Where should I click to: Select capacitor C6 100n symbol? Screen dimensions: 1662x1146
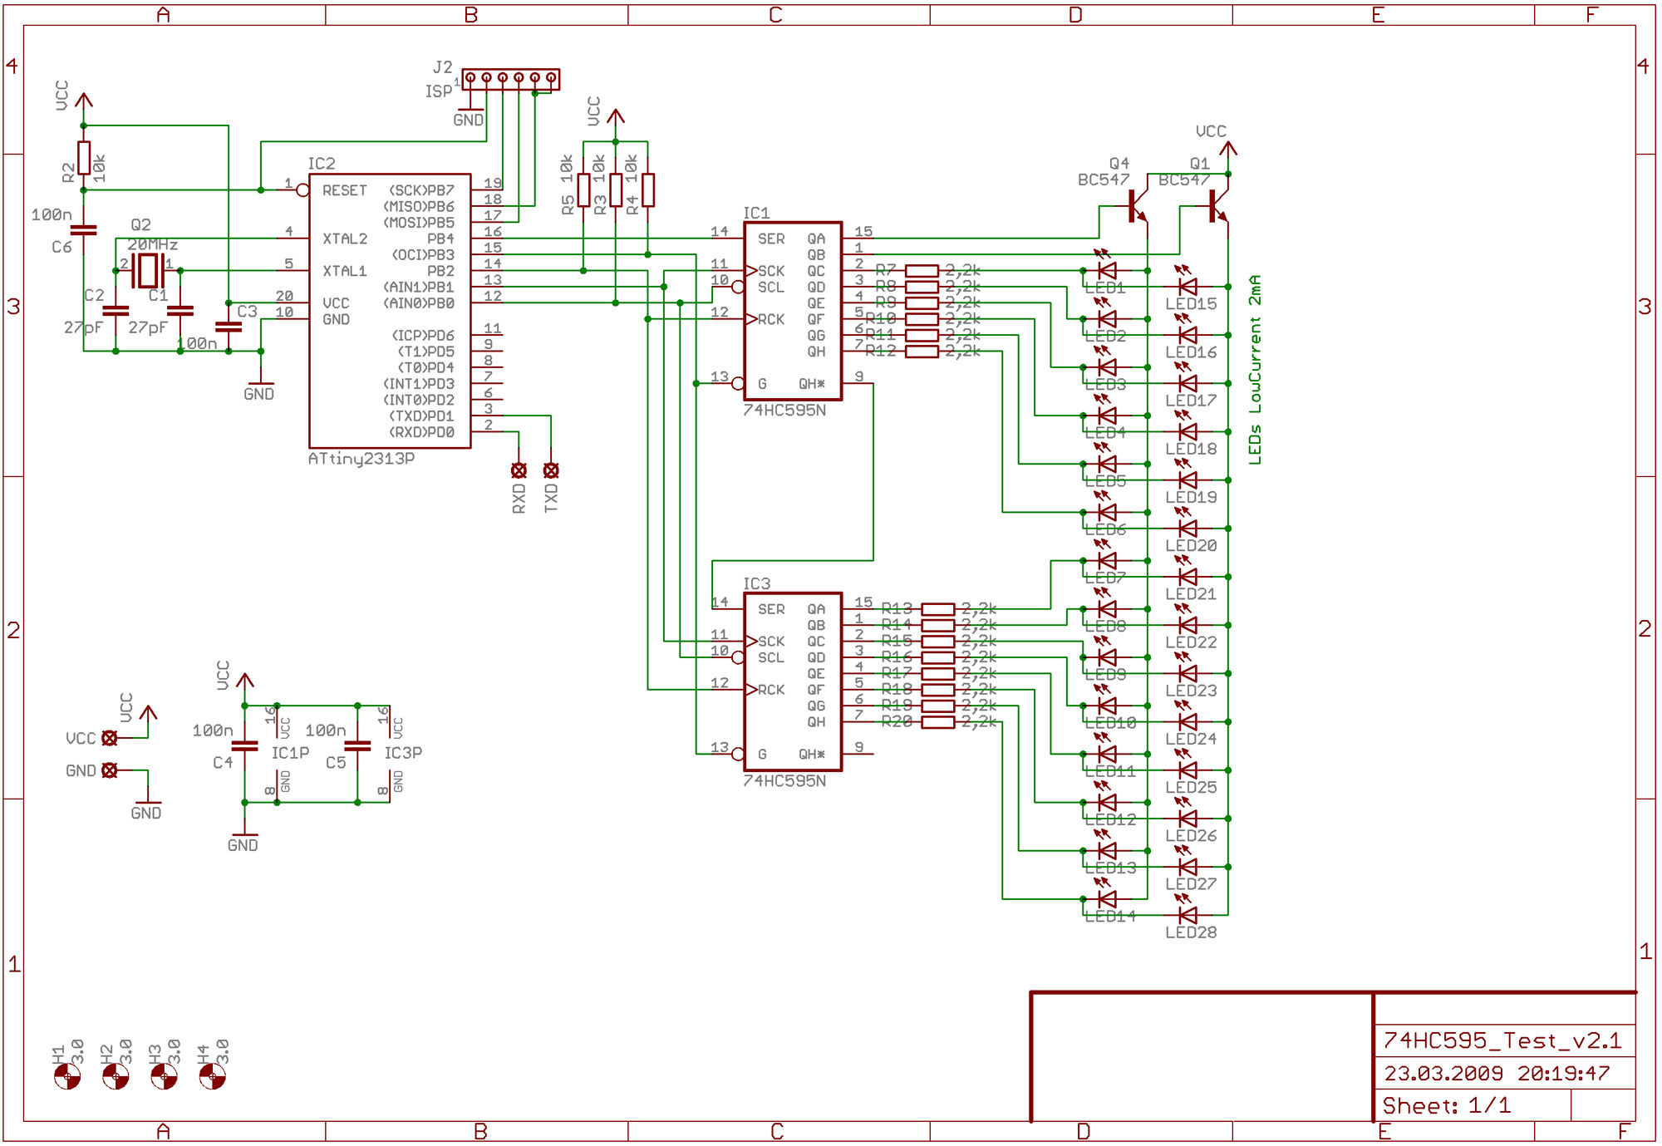point(83,230)
